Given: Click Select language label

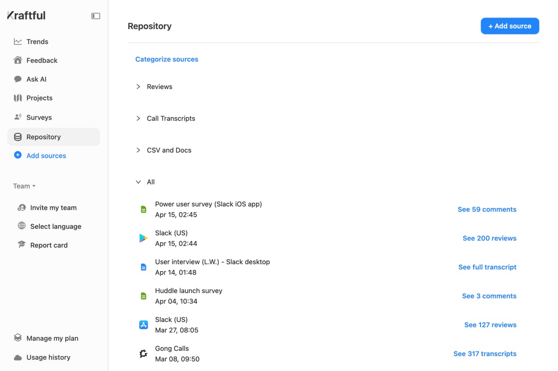Looking at the screenshot, I should (56, 226).
